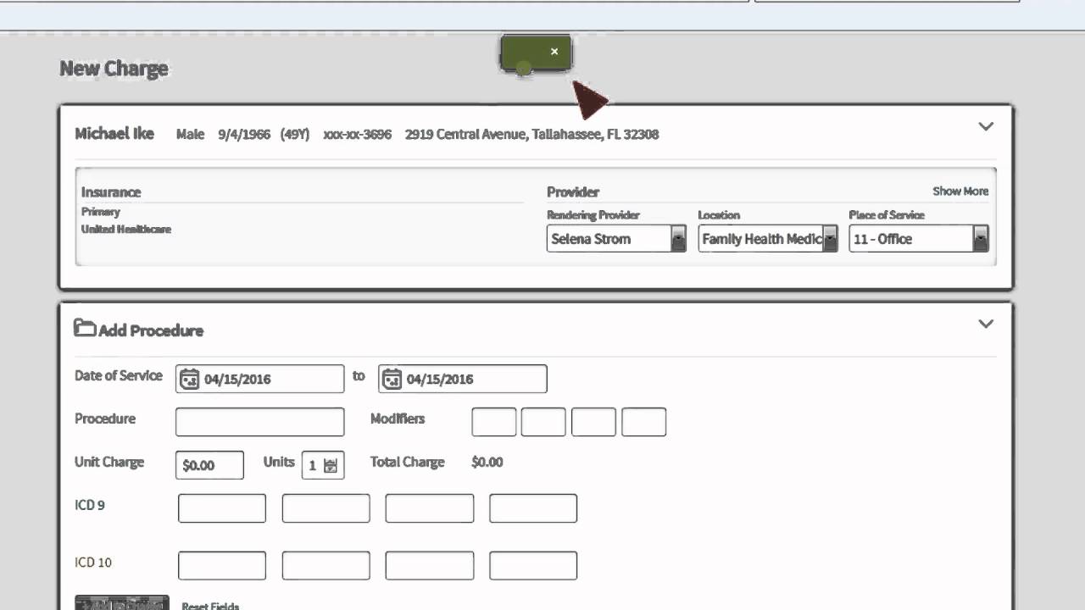The height and width of the screenshot is (610, 1085).
Task: Focus the third ICD 10 field
Action: pos(430,566)
